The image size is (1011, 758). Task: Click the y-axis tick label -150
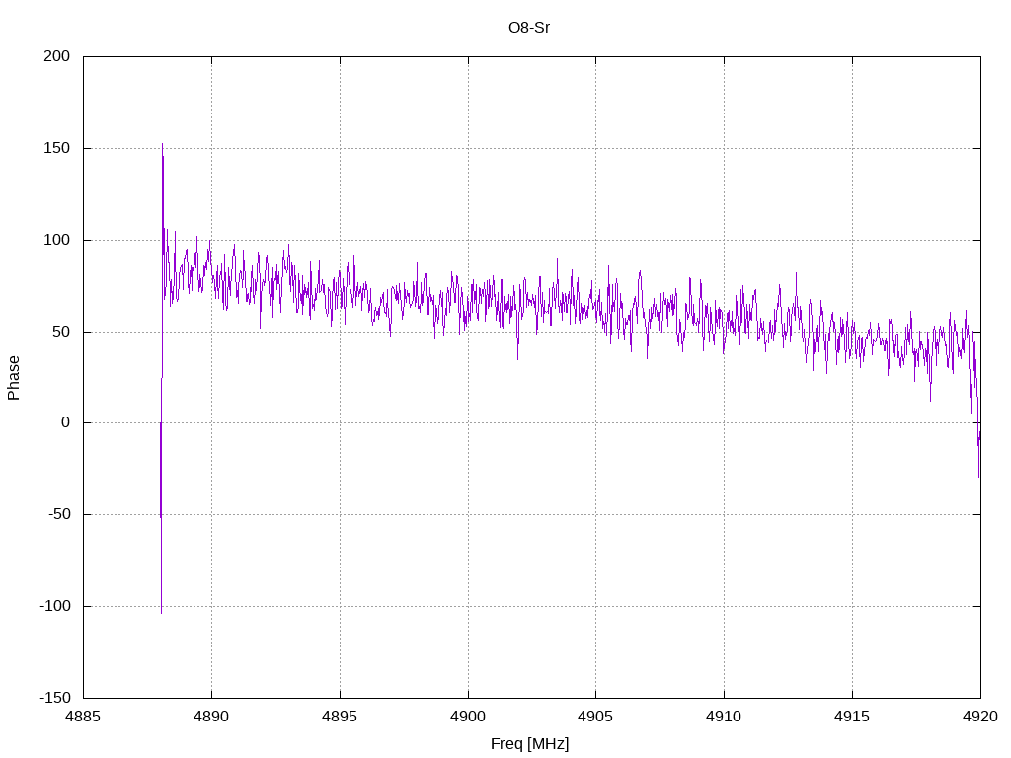coord(55,698)
